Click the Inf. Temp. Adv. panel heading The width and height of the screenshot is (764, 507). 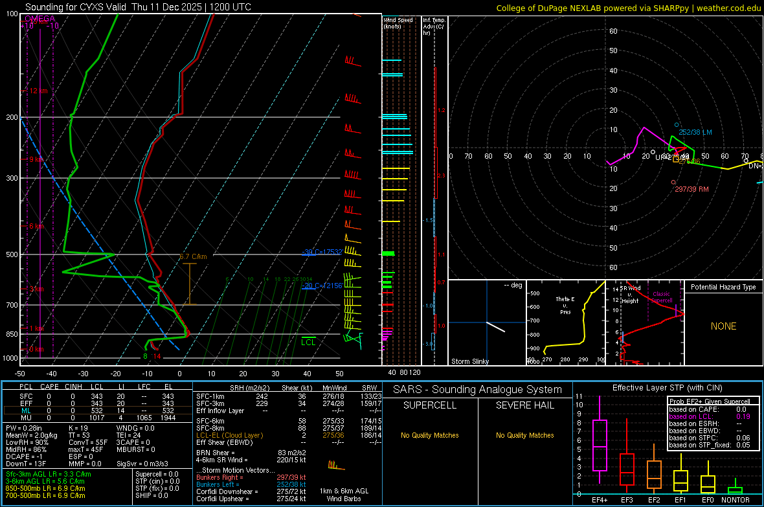coord(434,27)
